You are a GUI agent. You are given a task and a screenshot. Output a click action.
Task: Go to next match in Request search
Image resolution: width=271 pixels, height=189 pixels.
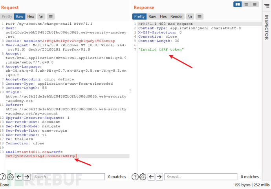coord(27,177)
